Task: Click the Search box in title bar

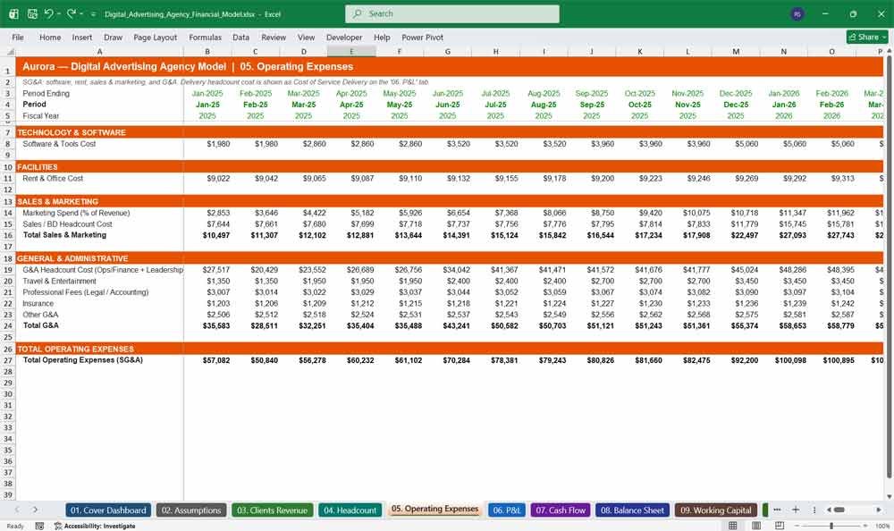Action: 452,13
